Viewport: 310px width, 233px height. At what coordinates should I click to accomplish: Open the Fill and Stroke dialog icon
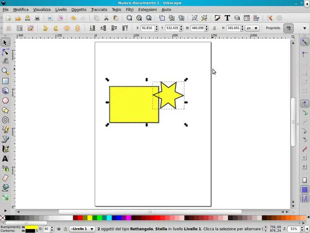(x=217, y=18)
